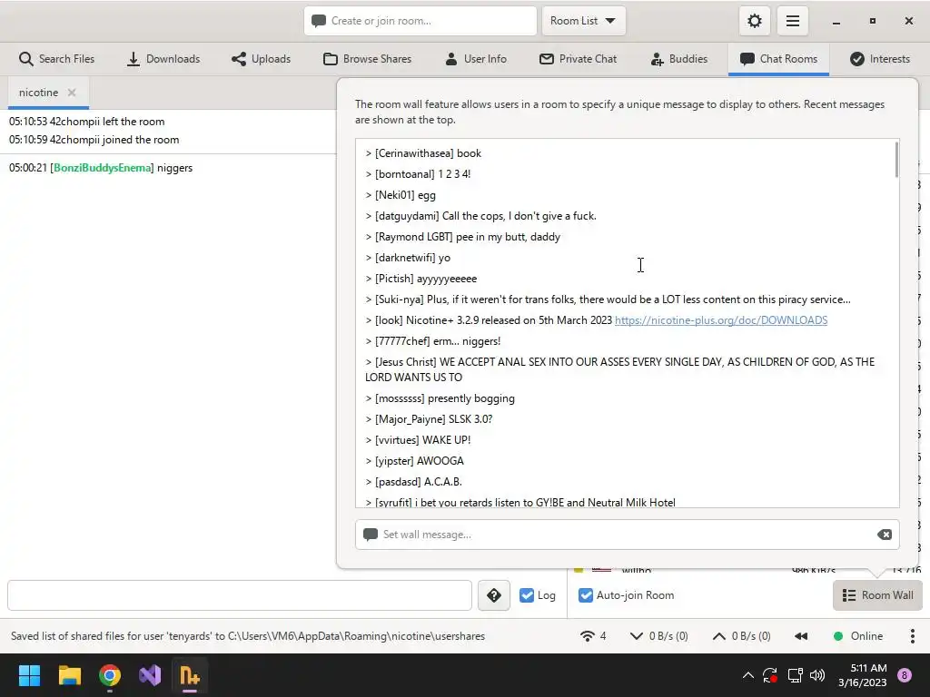930x697 pixels.
Task: Open Visual Studio from the taskbar
Action: [150, 675]
